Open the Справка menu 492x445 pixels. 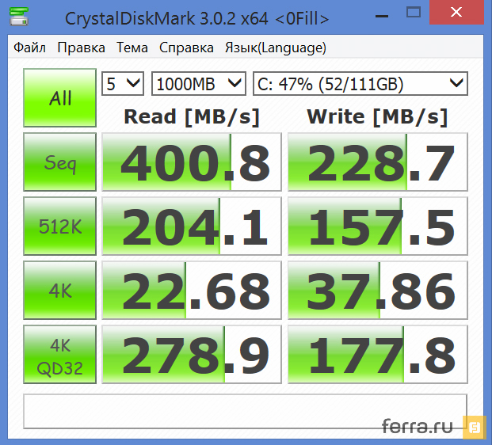186,48
